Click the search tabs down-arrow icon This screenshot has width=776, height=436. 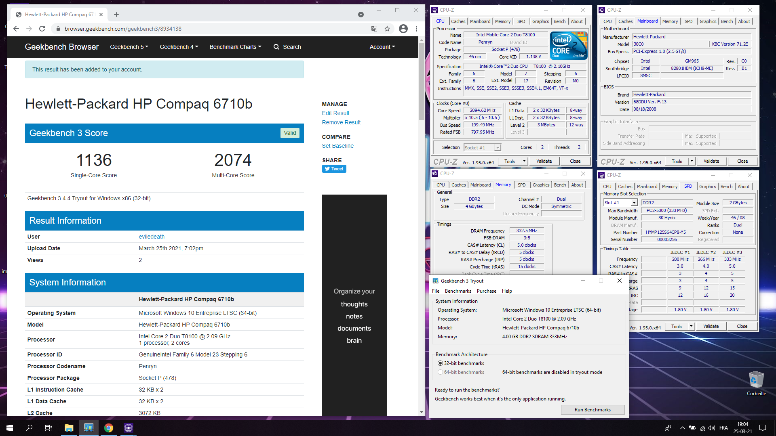pos(361,15)
